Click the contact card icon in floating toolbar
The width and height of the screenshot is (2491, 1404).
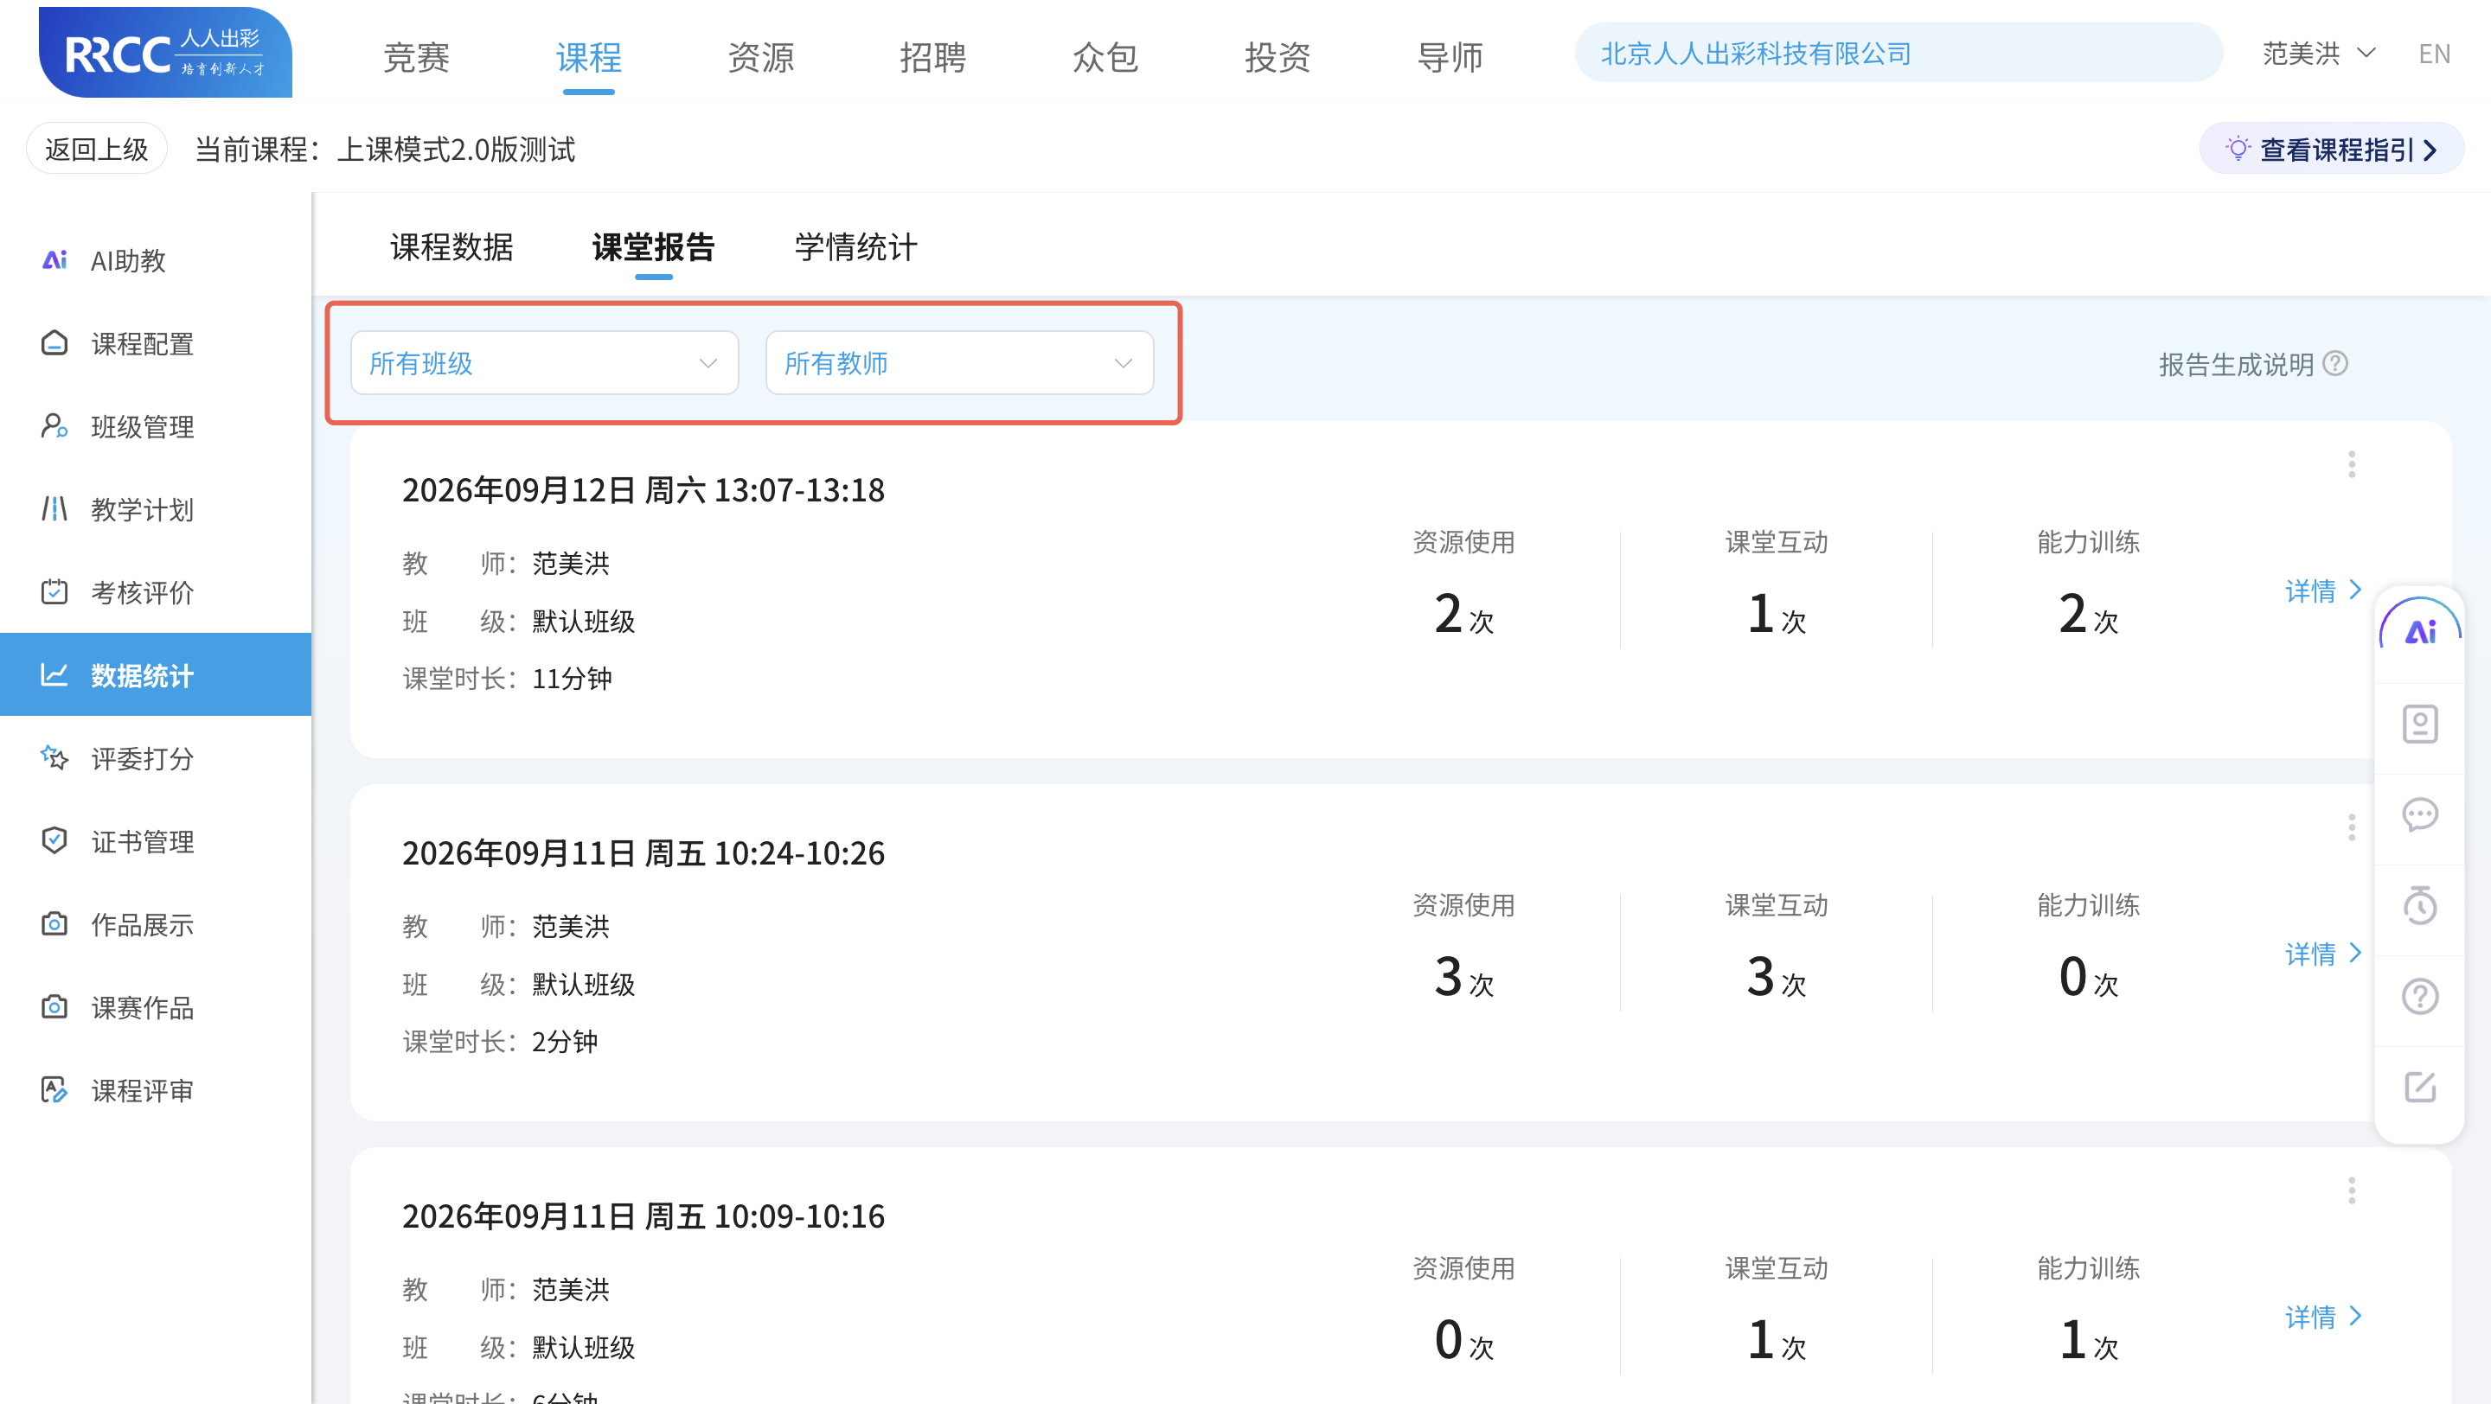2419,724
